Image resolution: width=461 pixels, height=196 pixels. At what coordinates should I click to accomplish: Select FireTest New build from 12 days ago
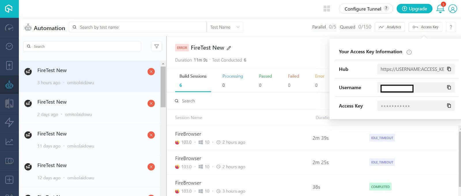click(90, 171)
